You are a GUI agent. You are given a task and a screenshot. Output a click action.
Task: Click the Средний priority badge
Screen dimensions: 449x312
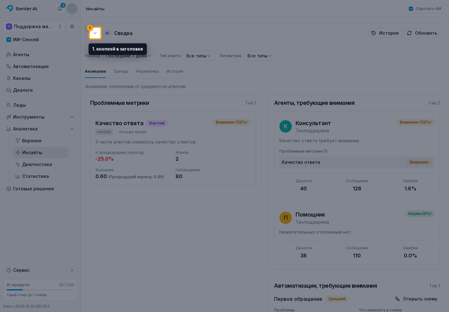(337, 299)
